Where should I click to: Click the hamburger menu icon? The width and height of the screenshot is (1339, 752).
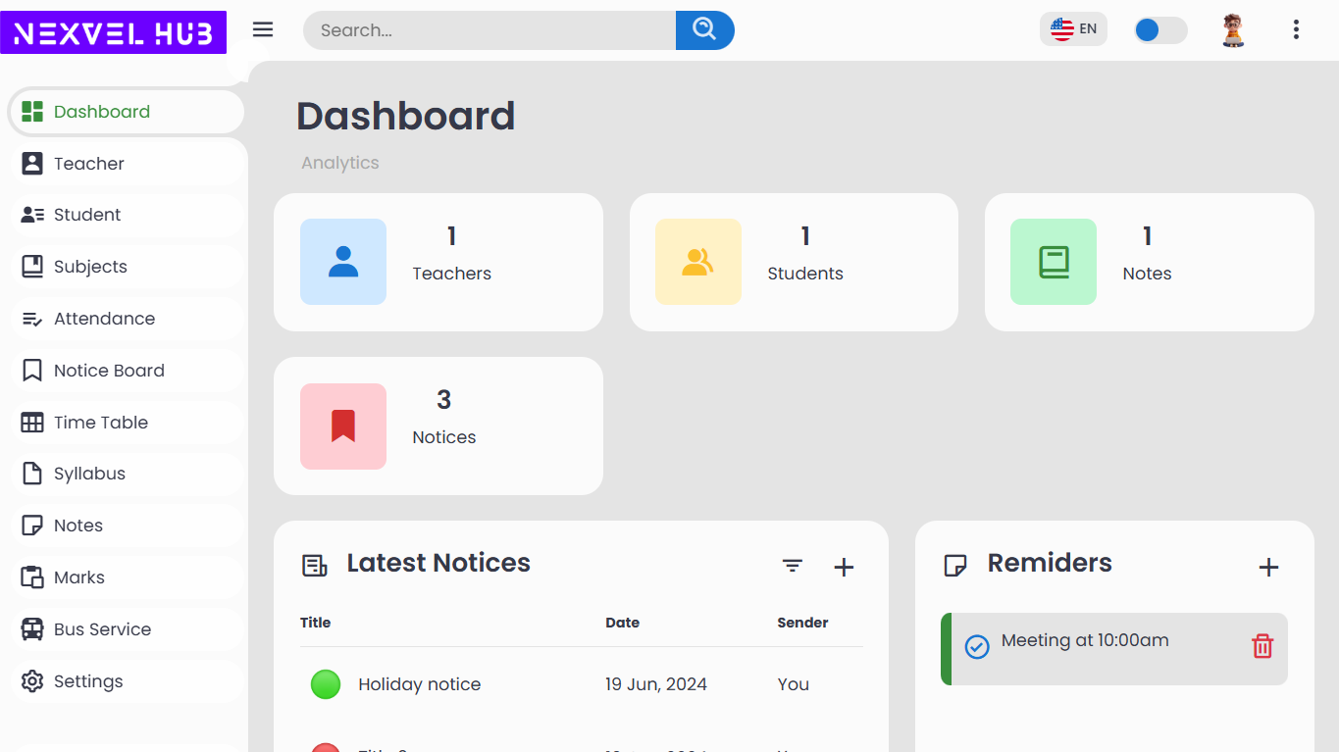pos(263,29)
